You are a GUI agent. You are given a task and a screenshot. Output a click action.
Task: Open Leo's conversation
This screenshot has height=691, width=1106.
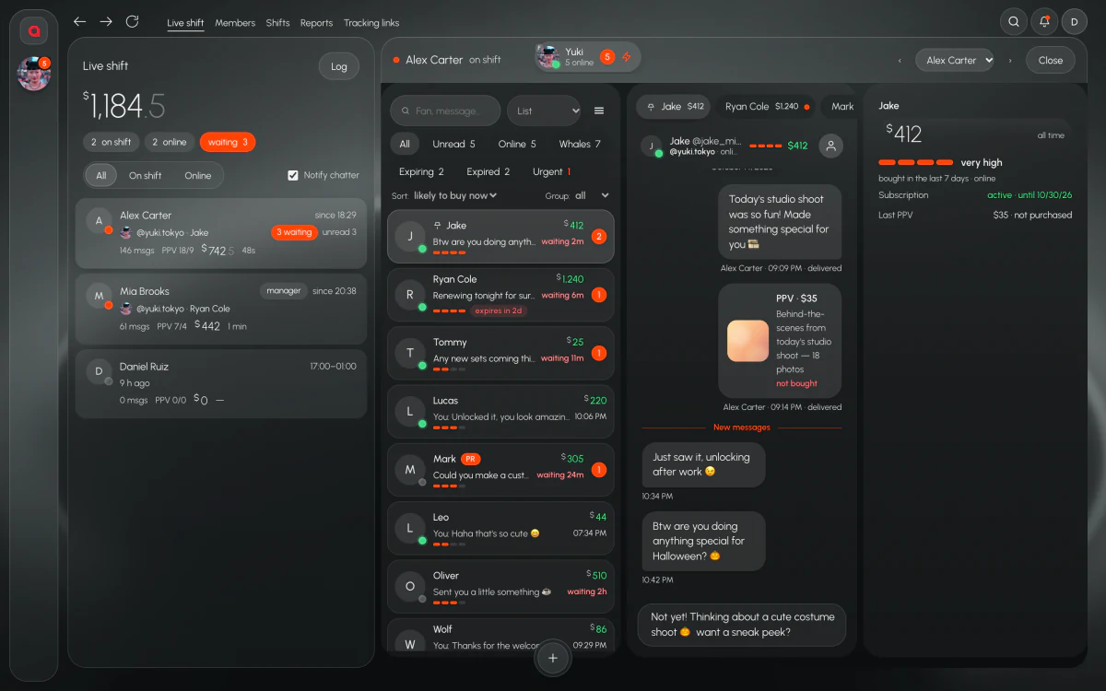500,528
